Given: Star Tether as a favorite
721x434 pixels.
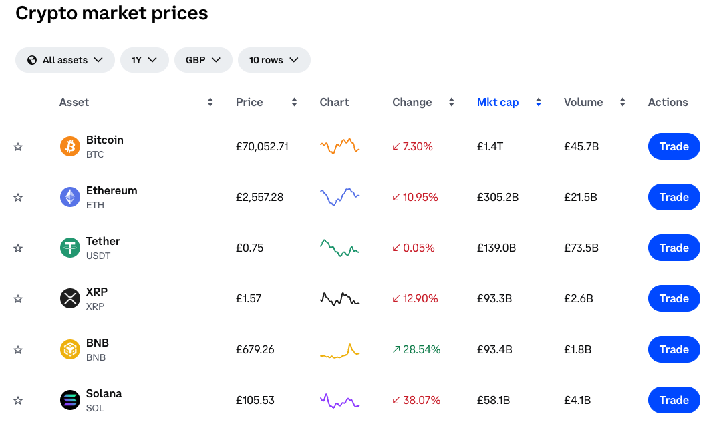Looking at the screenshot, I should tap(18, 248).
